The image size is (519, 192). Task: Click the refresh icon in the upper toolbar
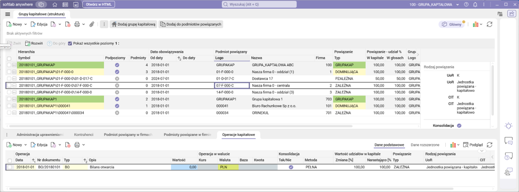(489, 24)
